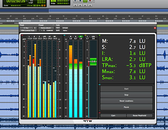The image size is (168, 130).
Task: Click the Smax 3.1 LU readout
Action: click(x=124, y=77)
